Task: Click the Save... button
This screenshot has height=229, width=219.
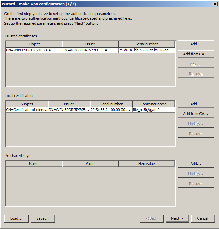Action: coord(43,218)
